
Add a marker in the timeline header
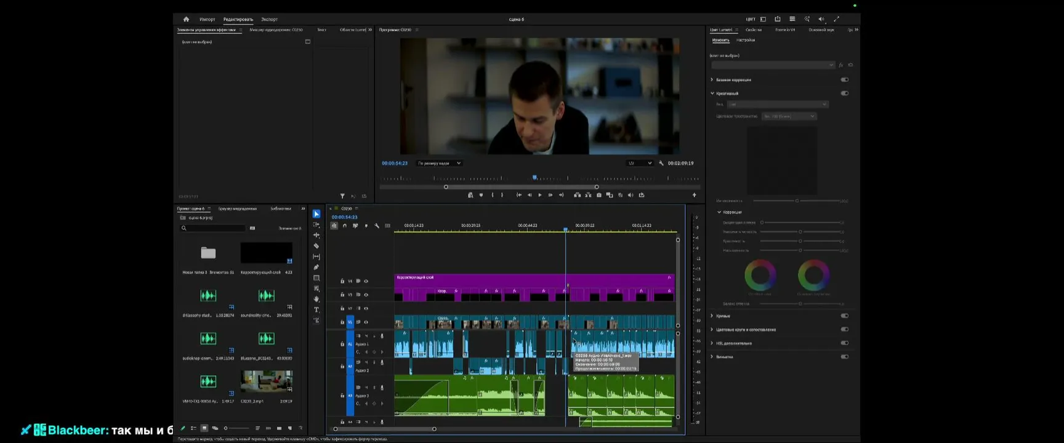point(366,226)
